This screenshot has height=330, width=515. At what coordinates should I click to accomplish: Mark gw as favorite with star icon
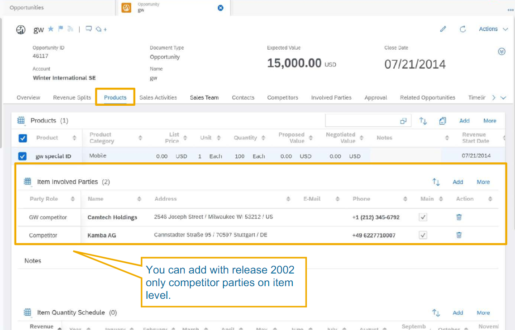click(51, 29)
